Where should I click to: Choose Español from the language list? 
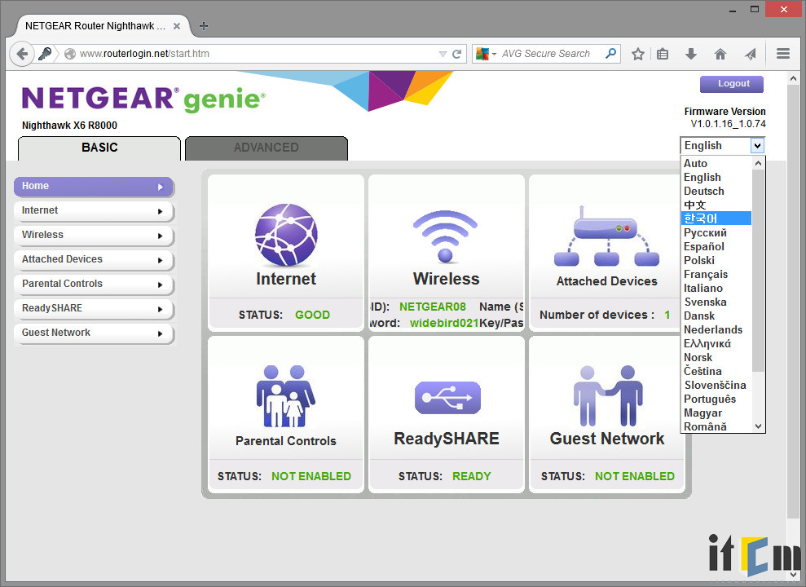click(716, 247)
